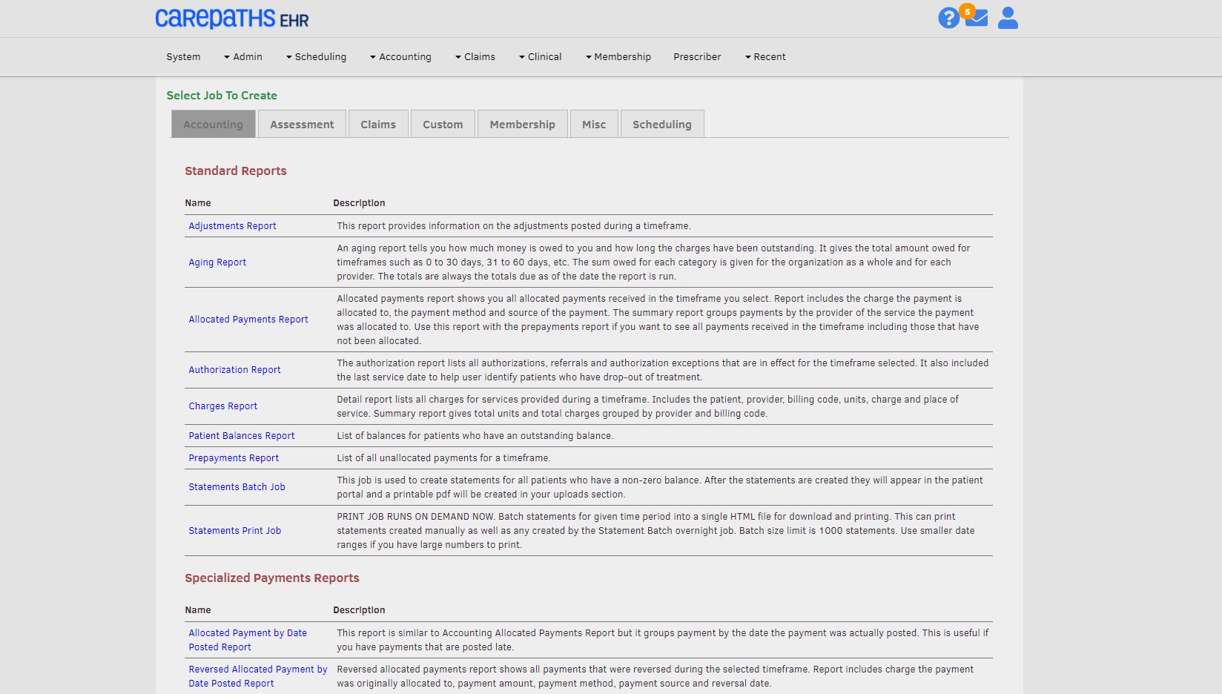Open the Statements Batch Job link
Image resolution: width=1222 pixels, height=694 pixels.
coord(237,487)
